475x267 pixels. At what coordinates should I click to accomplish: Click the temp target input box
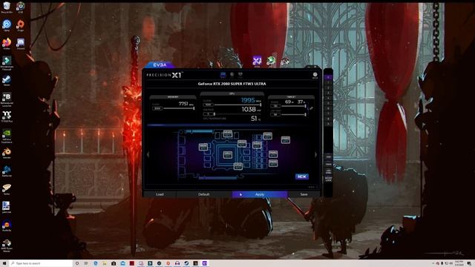point(275,115)
